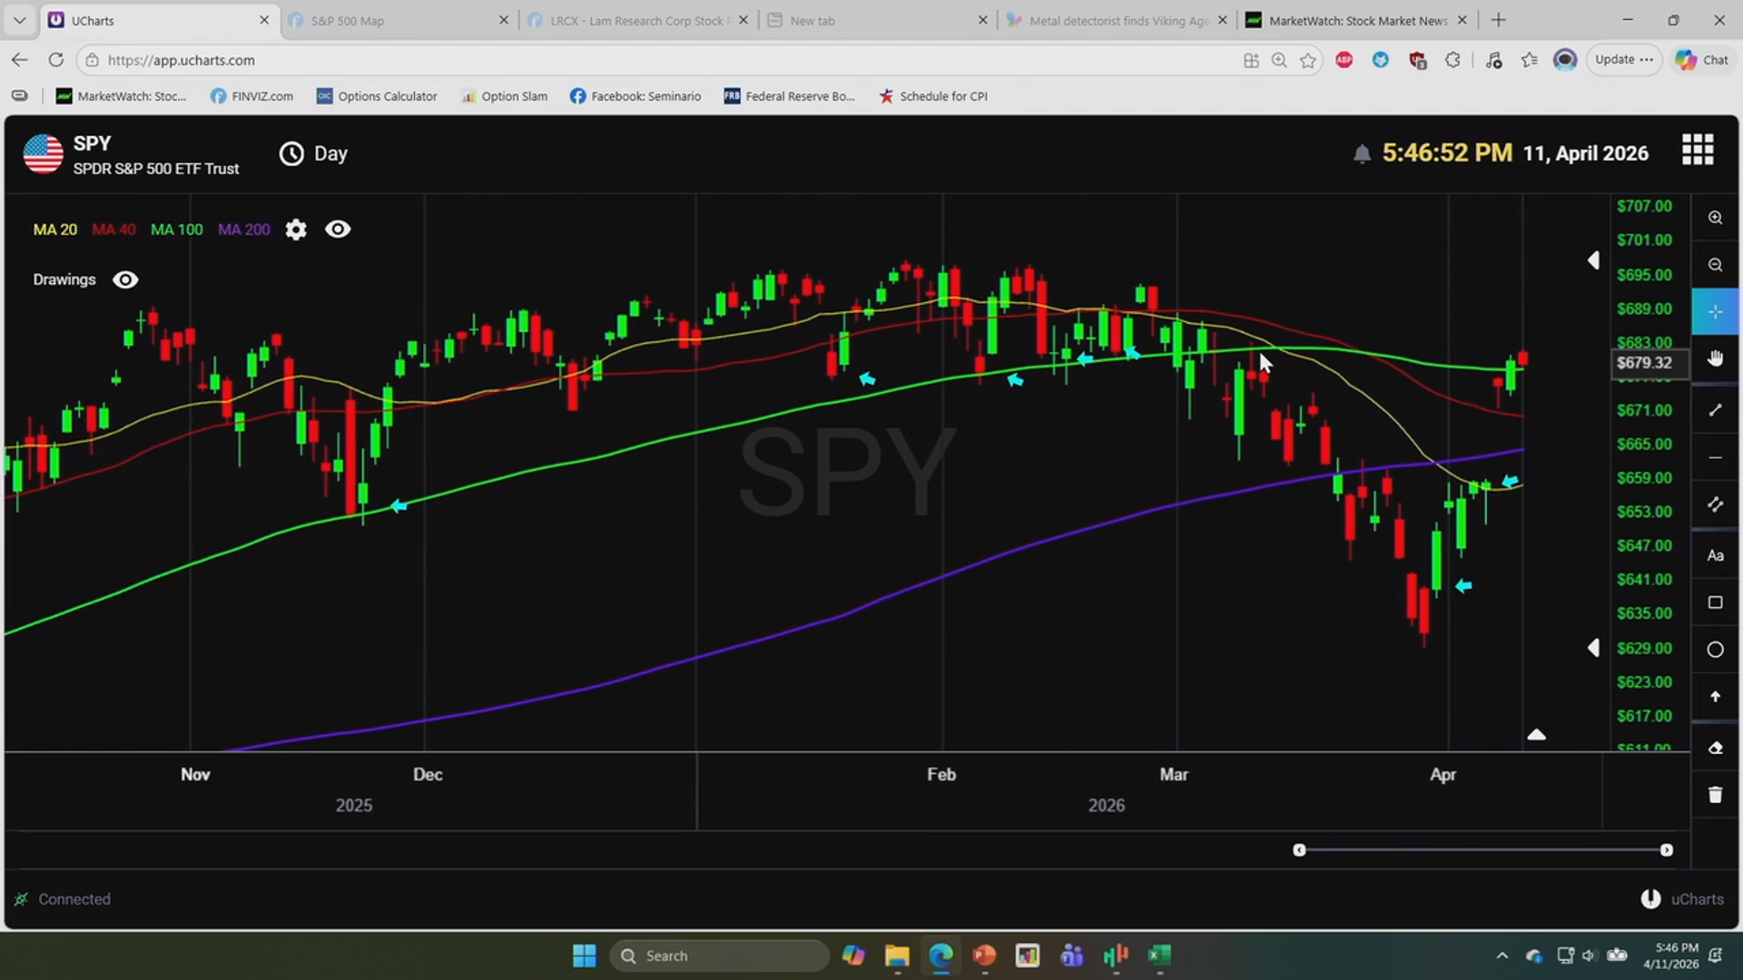Screen dimensions: 1743x980
Task: Click the Windows taskbar search box
Action: [x=719, y=955]
